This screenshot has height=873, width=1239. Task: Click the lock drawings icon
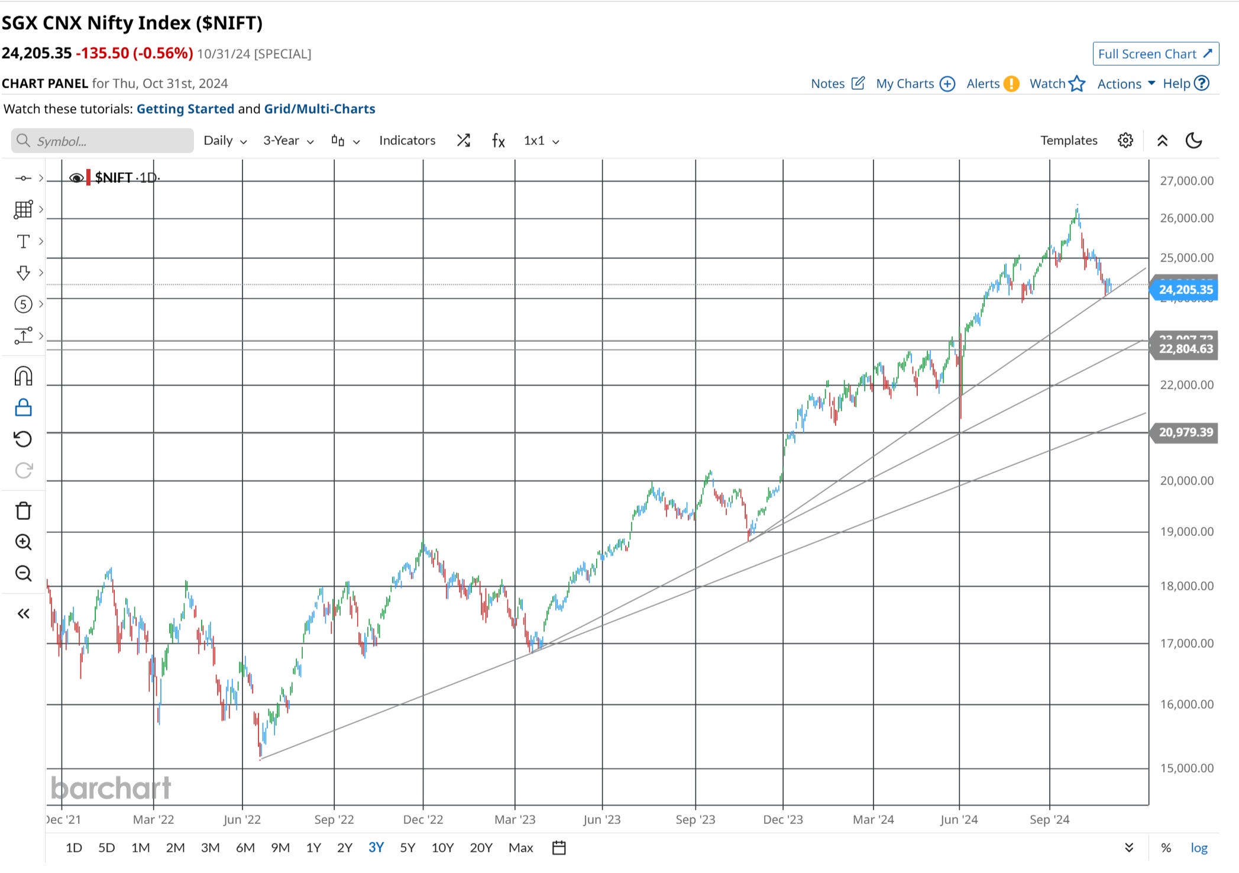pyautogui.click(x=23, y=408)
